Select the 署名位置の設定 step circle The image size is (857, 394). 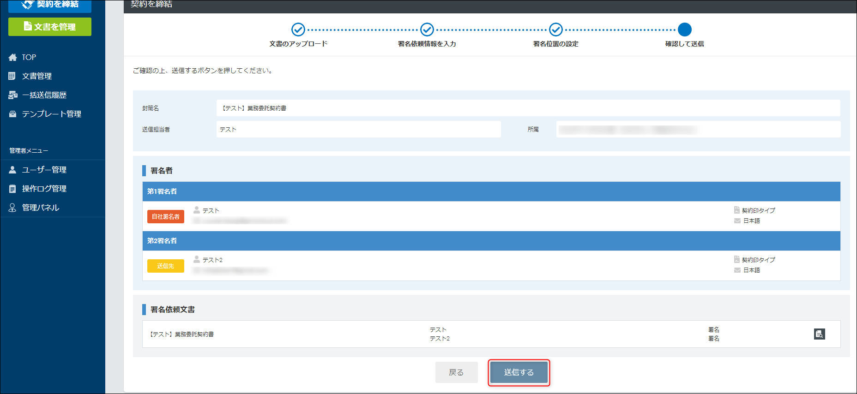(556, 30)
